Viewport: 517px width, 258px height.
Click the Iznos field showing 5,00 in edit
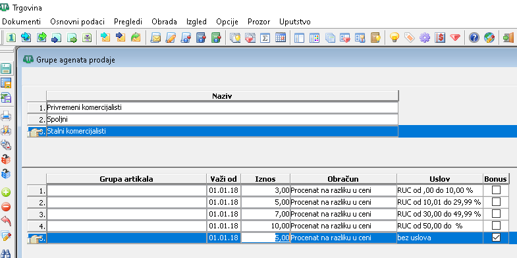265,238
